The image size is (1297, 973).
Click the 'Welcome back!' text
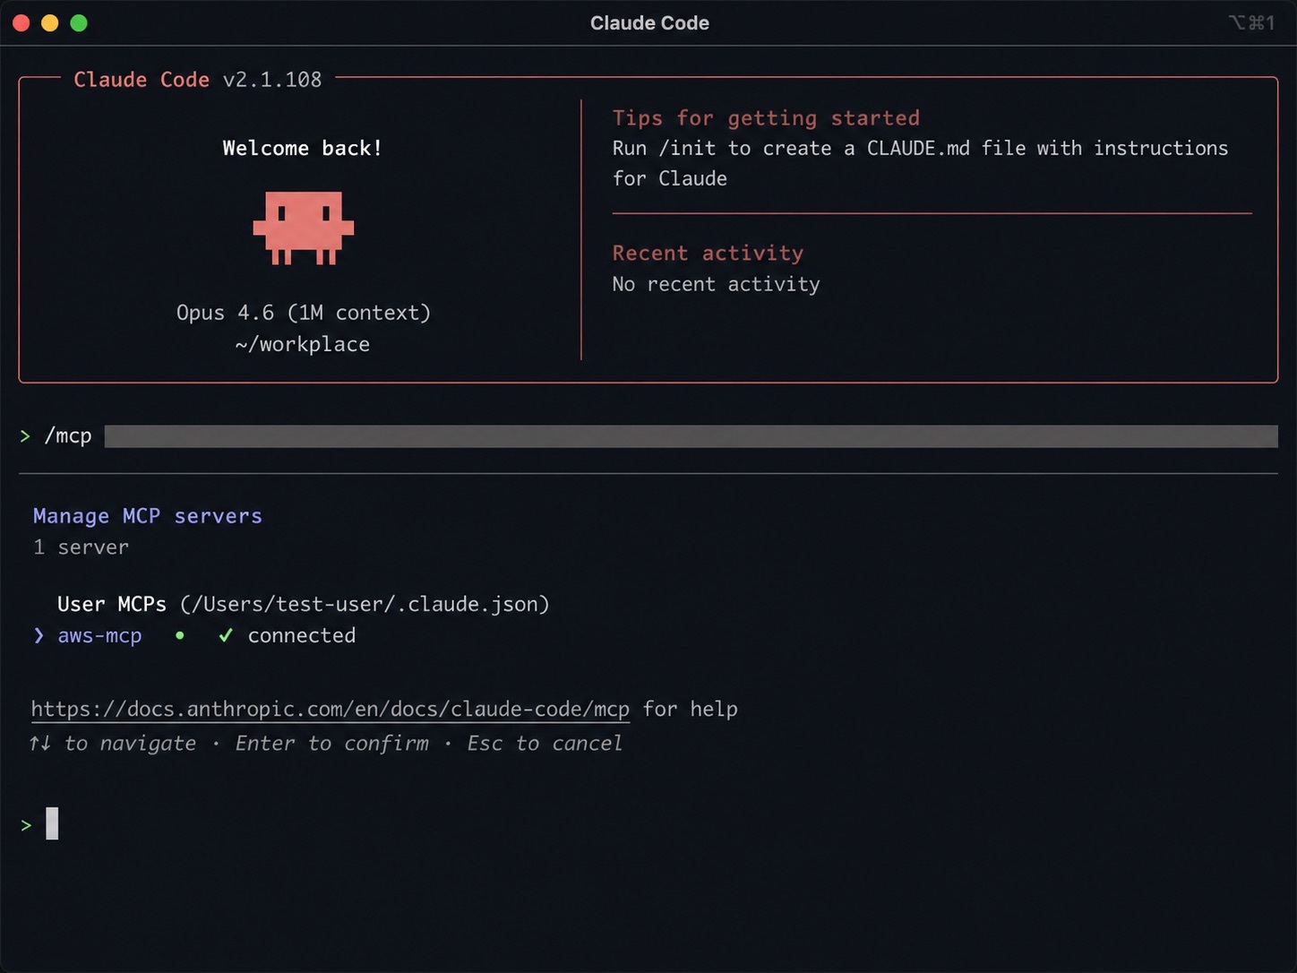pyautogui.click(x=303, y=148)
